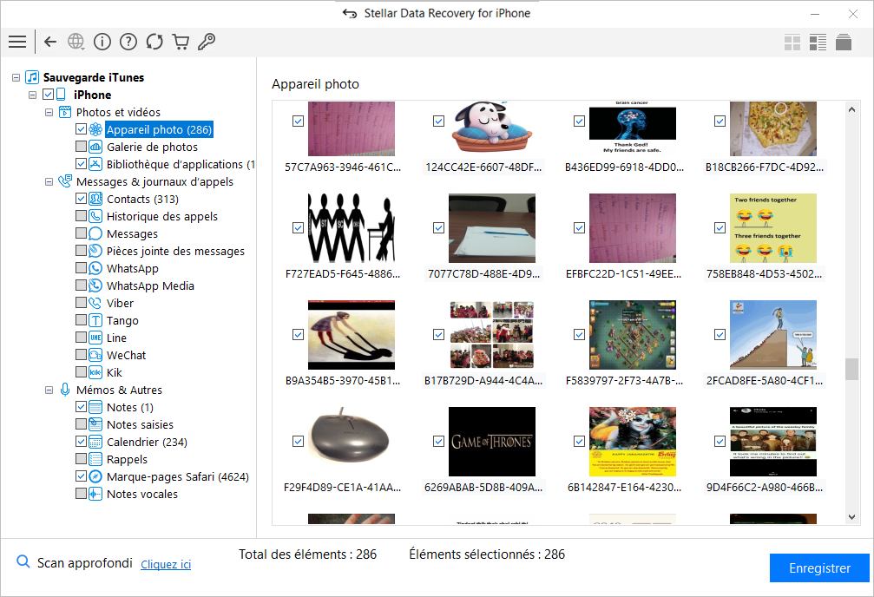Click the deleted items trash view icon

[844, 43]
